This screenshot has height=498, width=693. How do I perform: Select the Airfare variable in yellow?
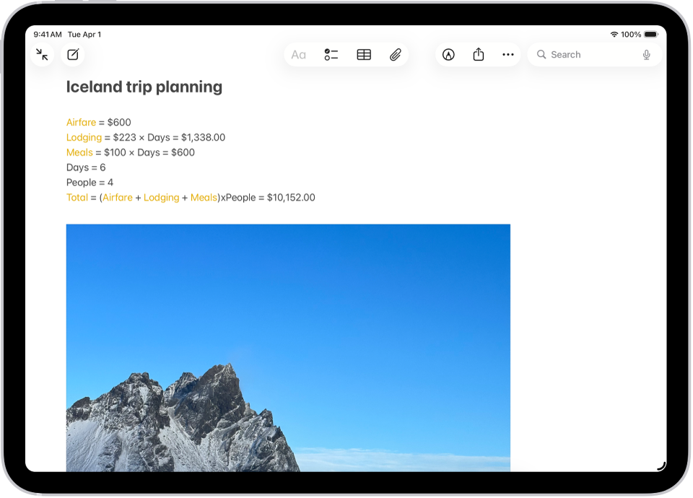81,122
